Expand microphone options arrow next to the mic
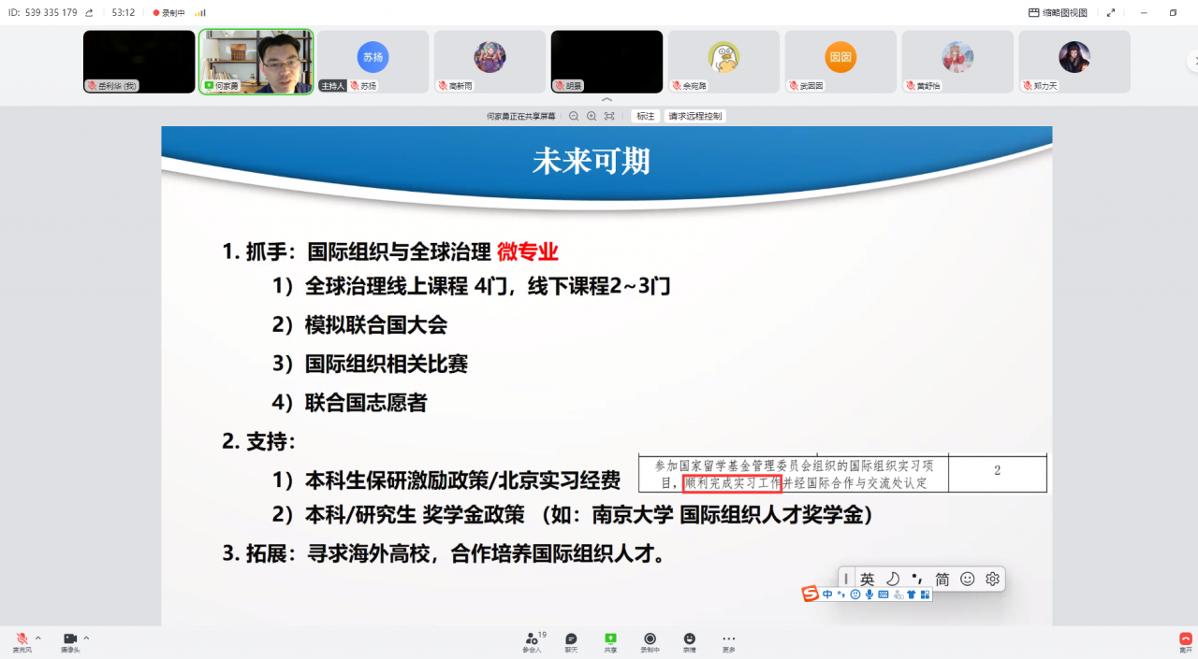This screenshot has width=1198, height=659. pos(38,638)
